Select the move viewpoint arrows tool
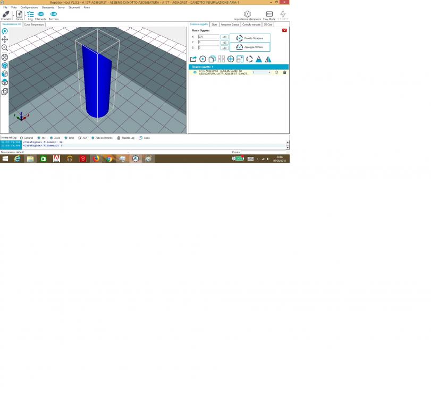The height and width of the screenshot is (399, 431). click(5, 39)
